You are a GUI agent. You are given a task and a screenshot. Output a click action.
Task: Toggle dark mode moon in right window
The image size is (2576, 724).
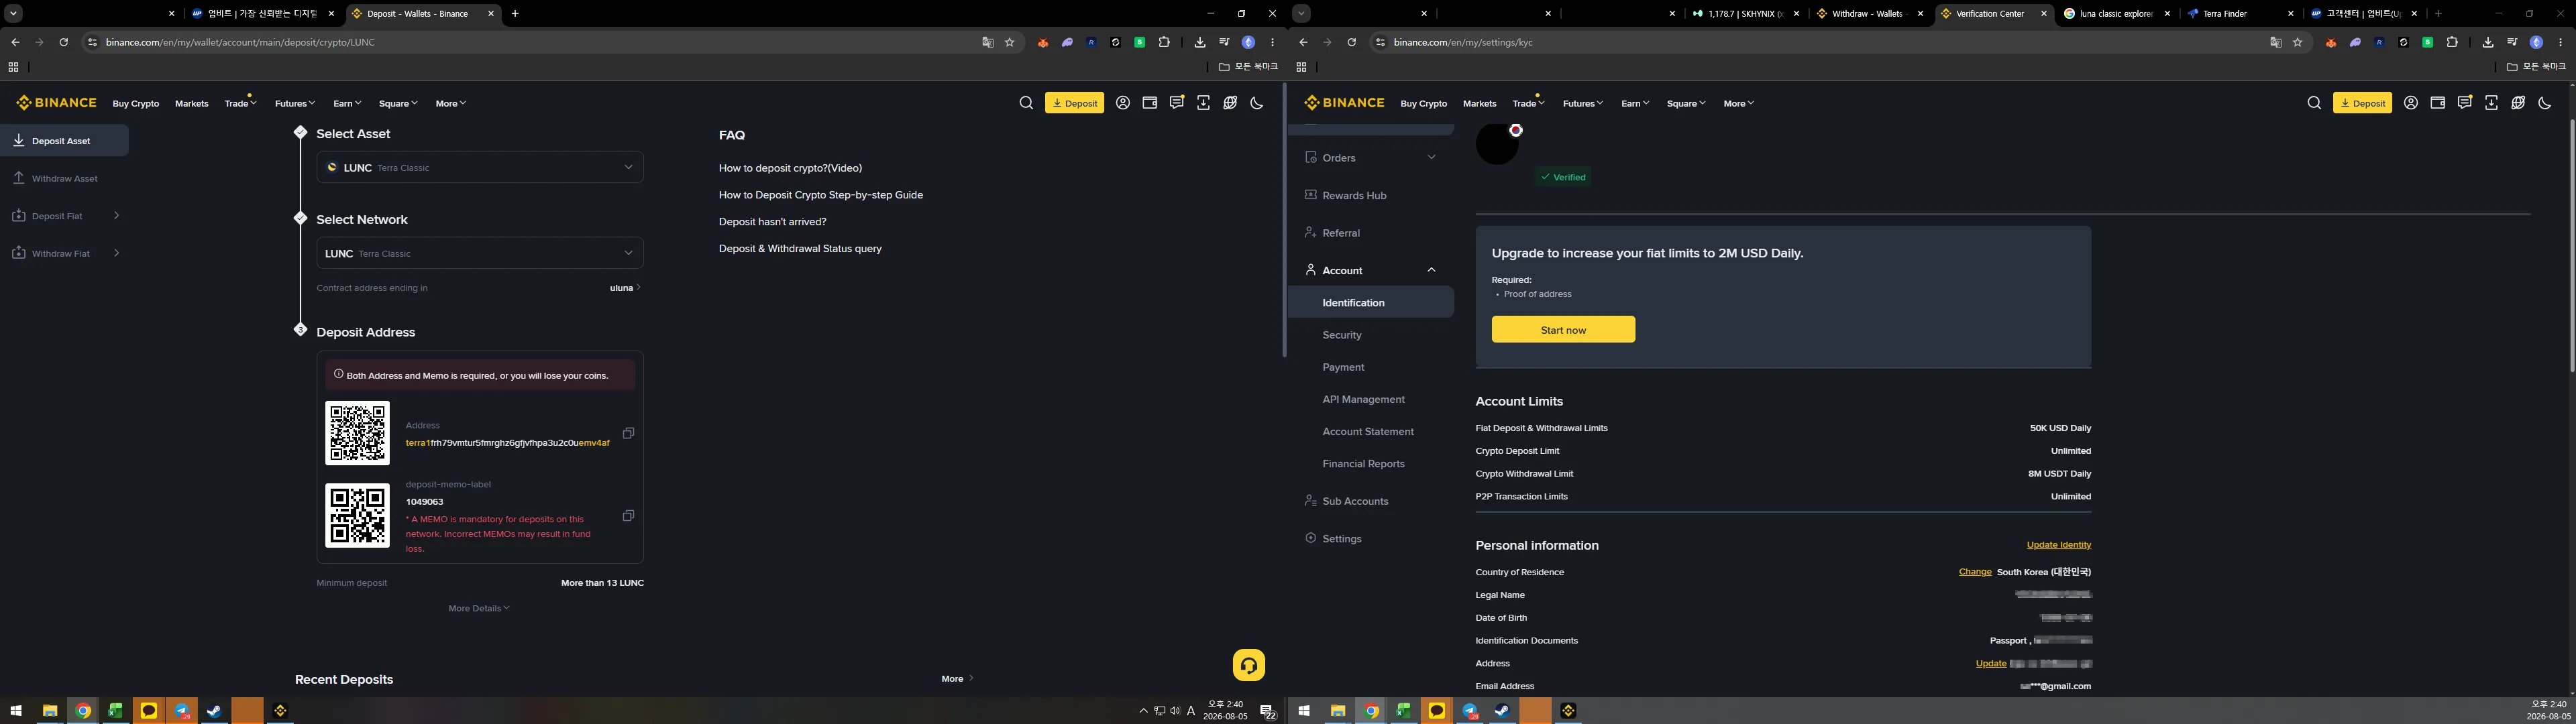click(2545, 103)
